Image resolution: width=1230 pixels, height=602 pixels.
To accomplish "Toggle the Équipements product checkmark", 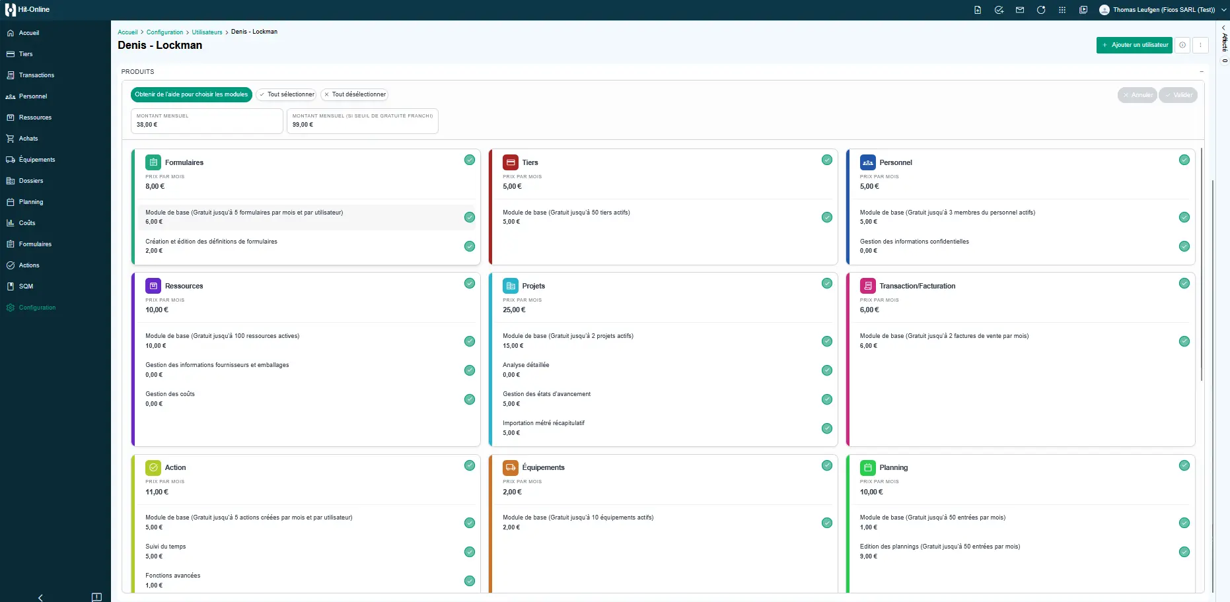I will (827, 465).
